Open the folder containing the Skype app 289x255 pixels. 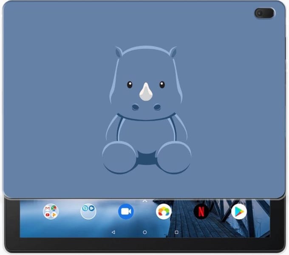[x=88, y=211]
